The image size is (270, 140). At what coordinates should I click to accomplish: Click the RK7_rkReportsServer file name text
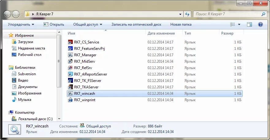coord(91,74)
